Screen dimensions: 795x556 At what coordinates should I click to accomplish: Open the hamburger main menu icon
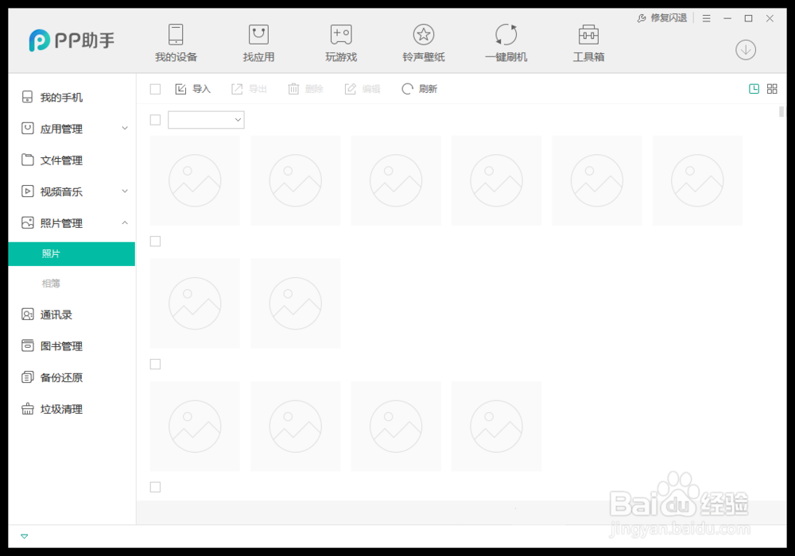[x=706, y=18]
